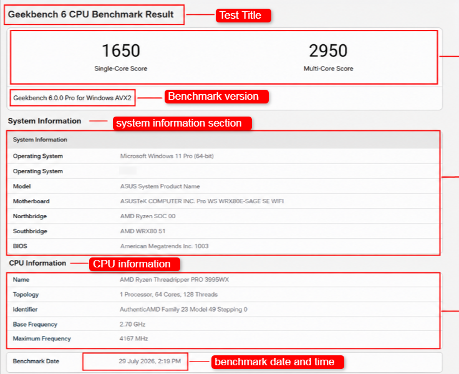Select "Microsoft Windows 11 Pro (64-bit)" value
Image resolution: width=459 pixels, height=374 pixels.
click(x=167, y=156)
